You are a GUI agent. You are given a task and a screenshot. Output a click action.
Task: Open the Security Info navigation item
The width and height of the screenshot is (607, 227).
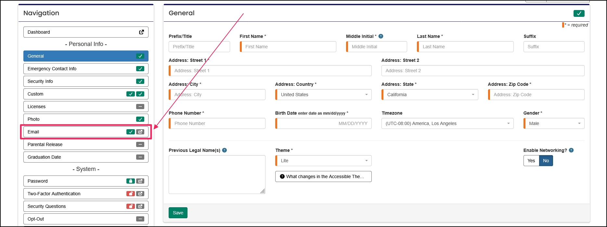[86, 81]
